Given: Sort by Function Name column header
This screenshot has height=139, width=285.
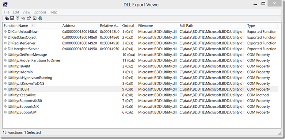Looking at the screenshot, I should pyautogui.click(x=32, y=26).
